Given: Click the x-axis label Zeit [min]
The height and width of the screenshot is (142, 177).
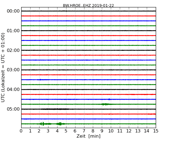Looking at the screenshot, I should [88, 136].
